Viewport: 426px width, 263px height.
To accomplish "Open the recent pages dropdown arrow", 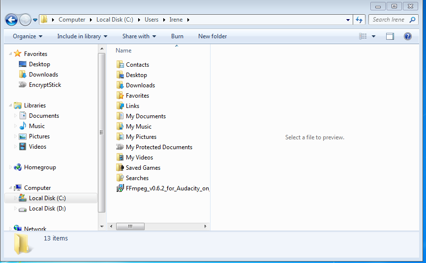I will [35, 20].
